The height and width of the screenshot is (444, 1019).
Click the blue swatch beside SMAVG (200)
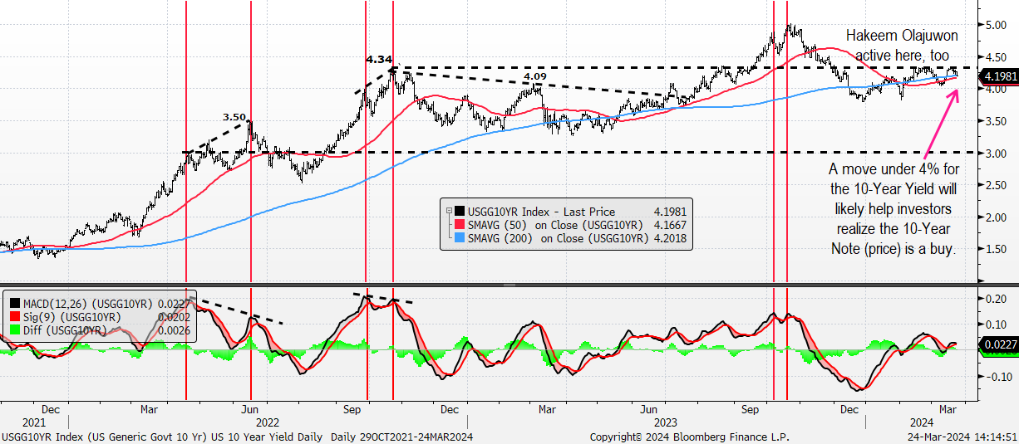(461, 238)
